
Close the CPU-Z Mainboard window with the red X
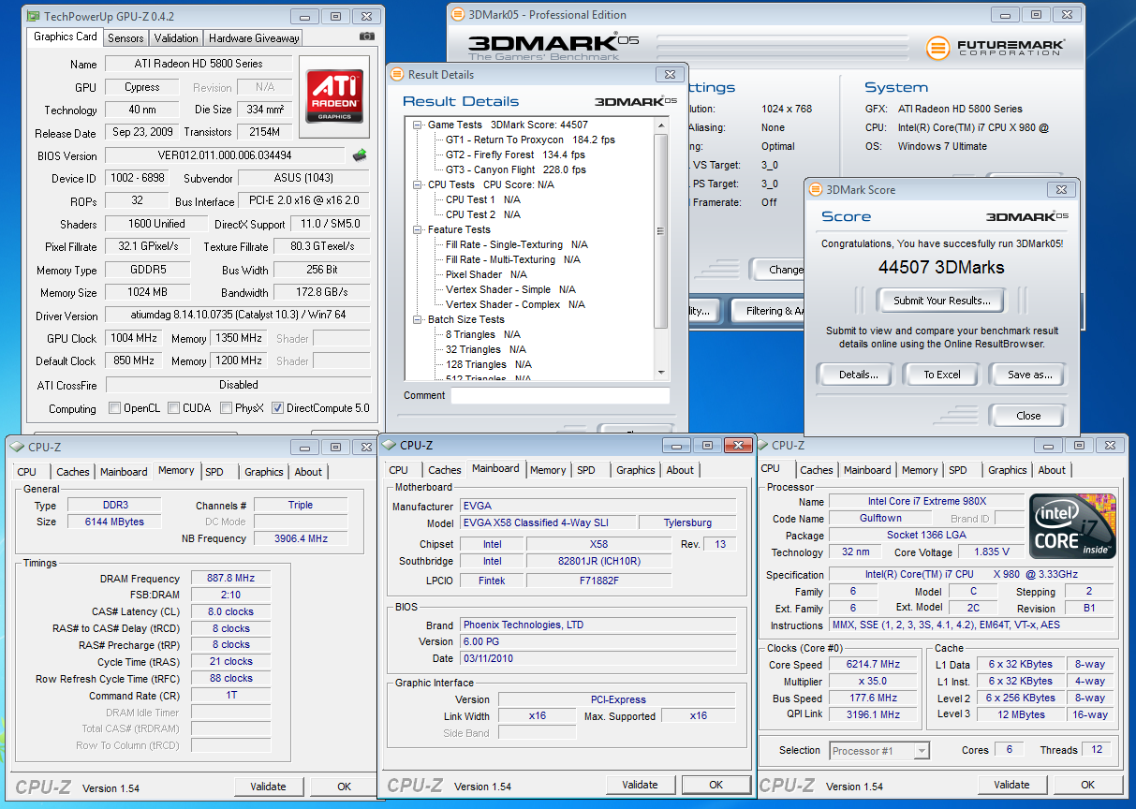coord(737,446)
